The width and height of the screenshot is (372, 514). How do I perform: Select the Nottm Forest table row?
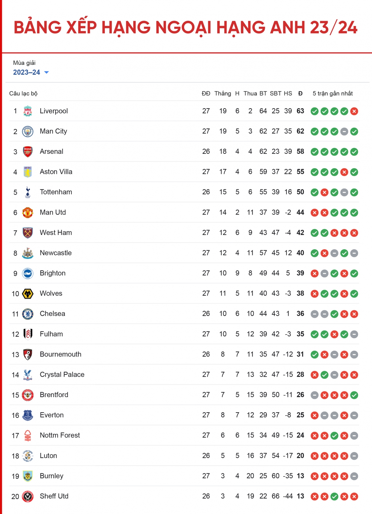(x=184, y=435)
